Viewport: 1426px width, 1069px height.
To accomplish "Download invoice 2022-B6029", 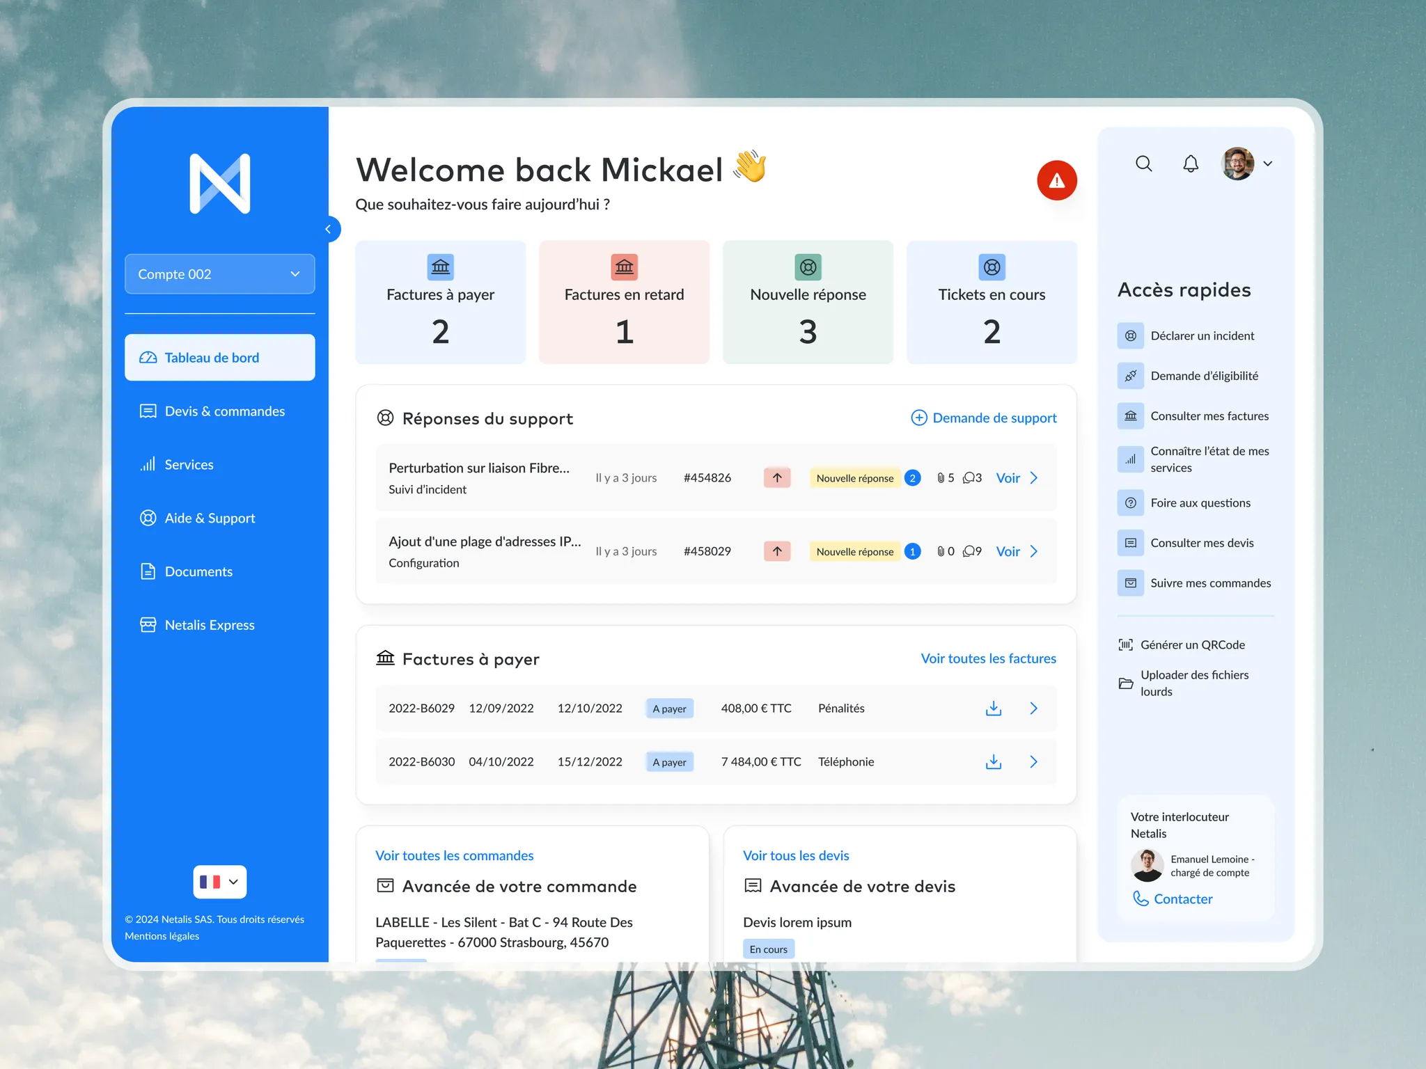I will click(x=994, y=708).
